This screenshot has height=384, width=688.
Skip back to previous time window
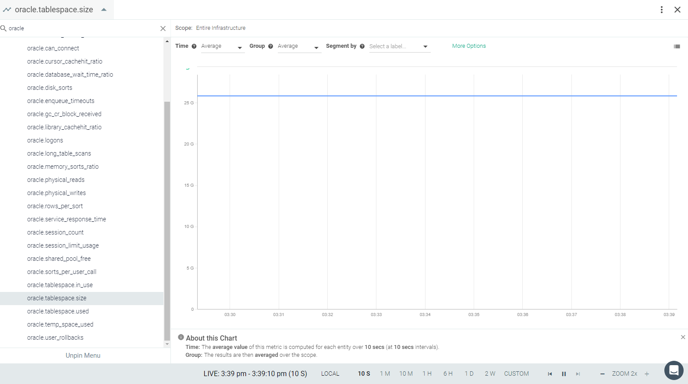point(550,374)
